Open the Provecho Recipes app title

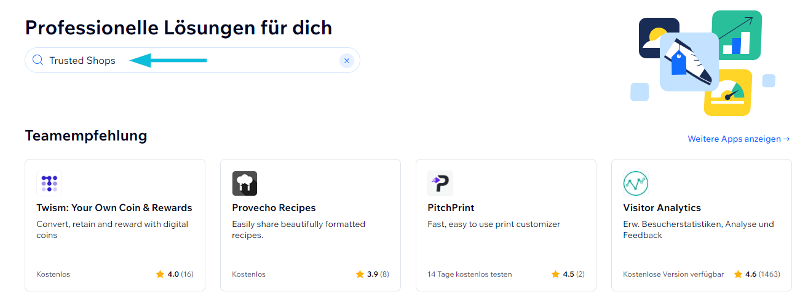pyautogui.click(x=274, y=208)
